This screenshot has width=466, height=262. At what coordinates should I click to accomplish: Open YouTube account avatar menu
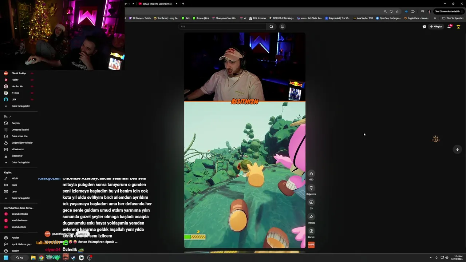[x=458, y=27]
